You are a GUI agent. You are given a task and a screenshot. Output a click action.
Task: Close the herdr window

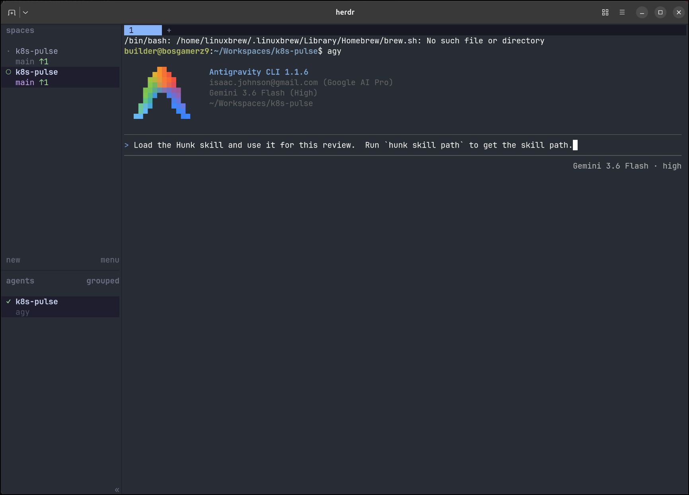[x=679, y=12]
